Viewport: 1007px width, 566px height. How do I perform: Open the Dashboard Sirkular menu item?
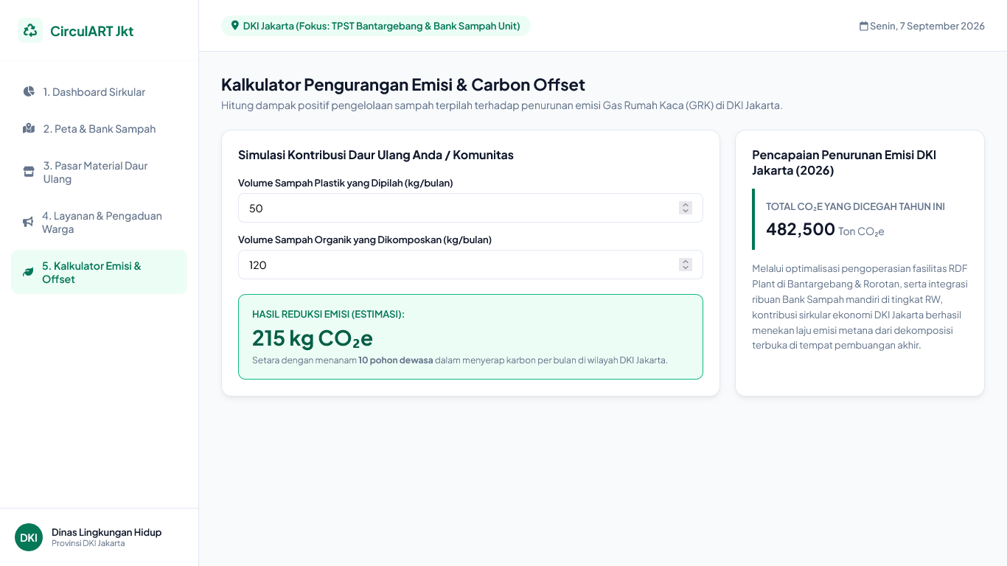click(x=99, y=92)
